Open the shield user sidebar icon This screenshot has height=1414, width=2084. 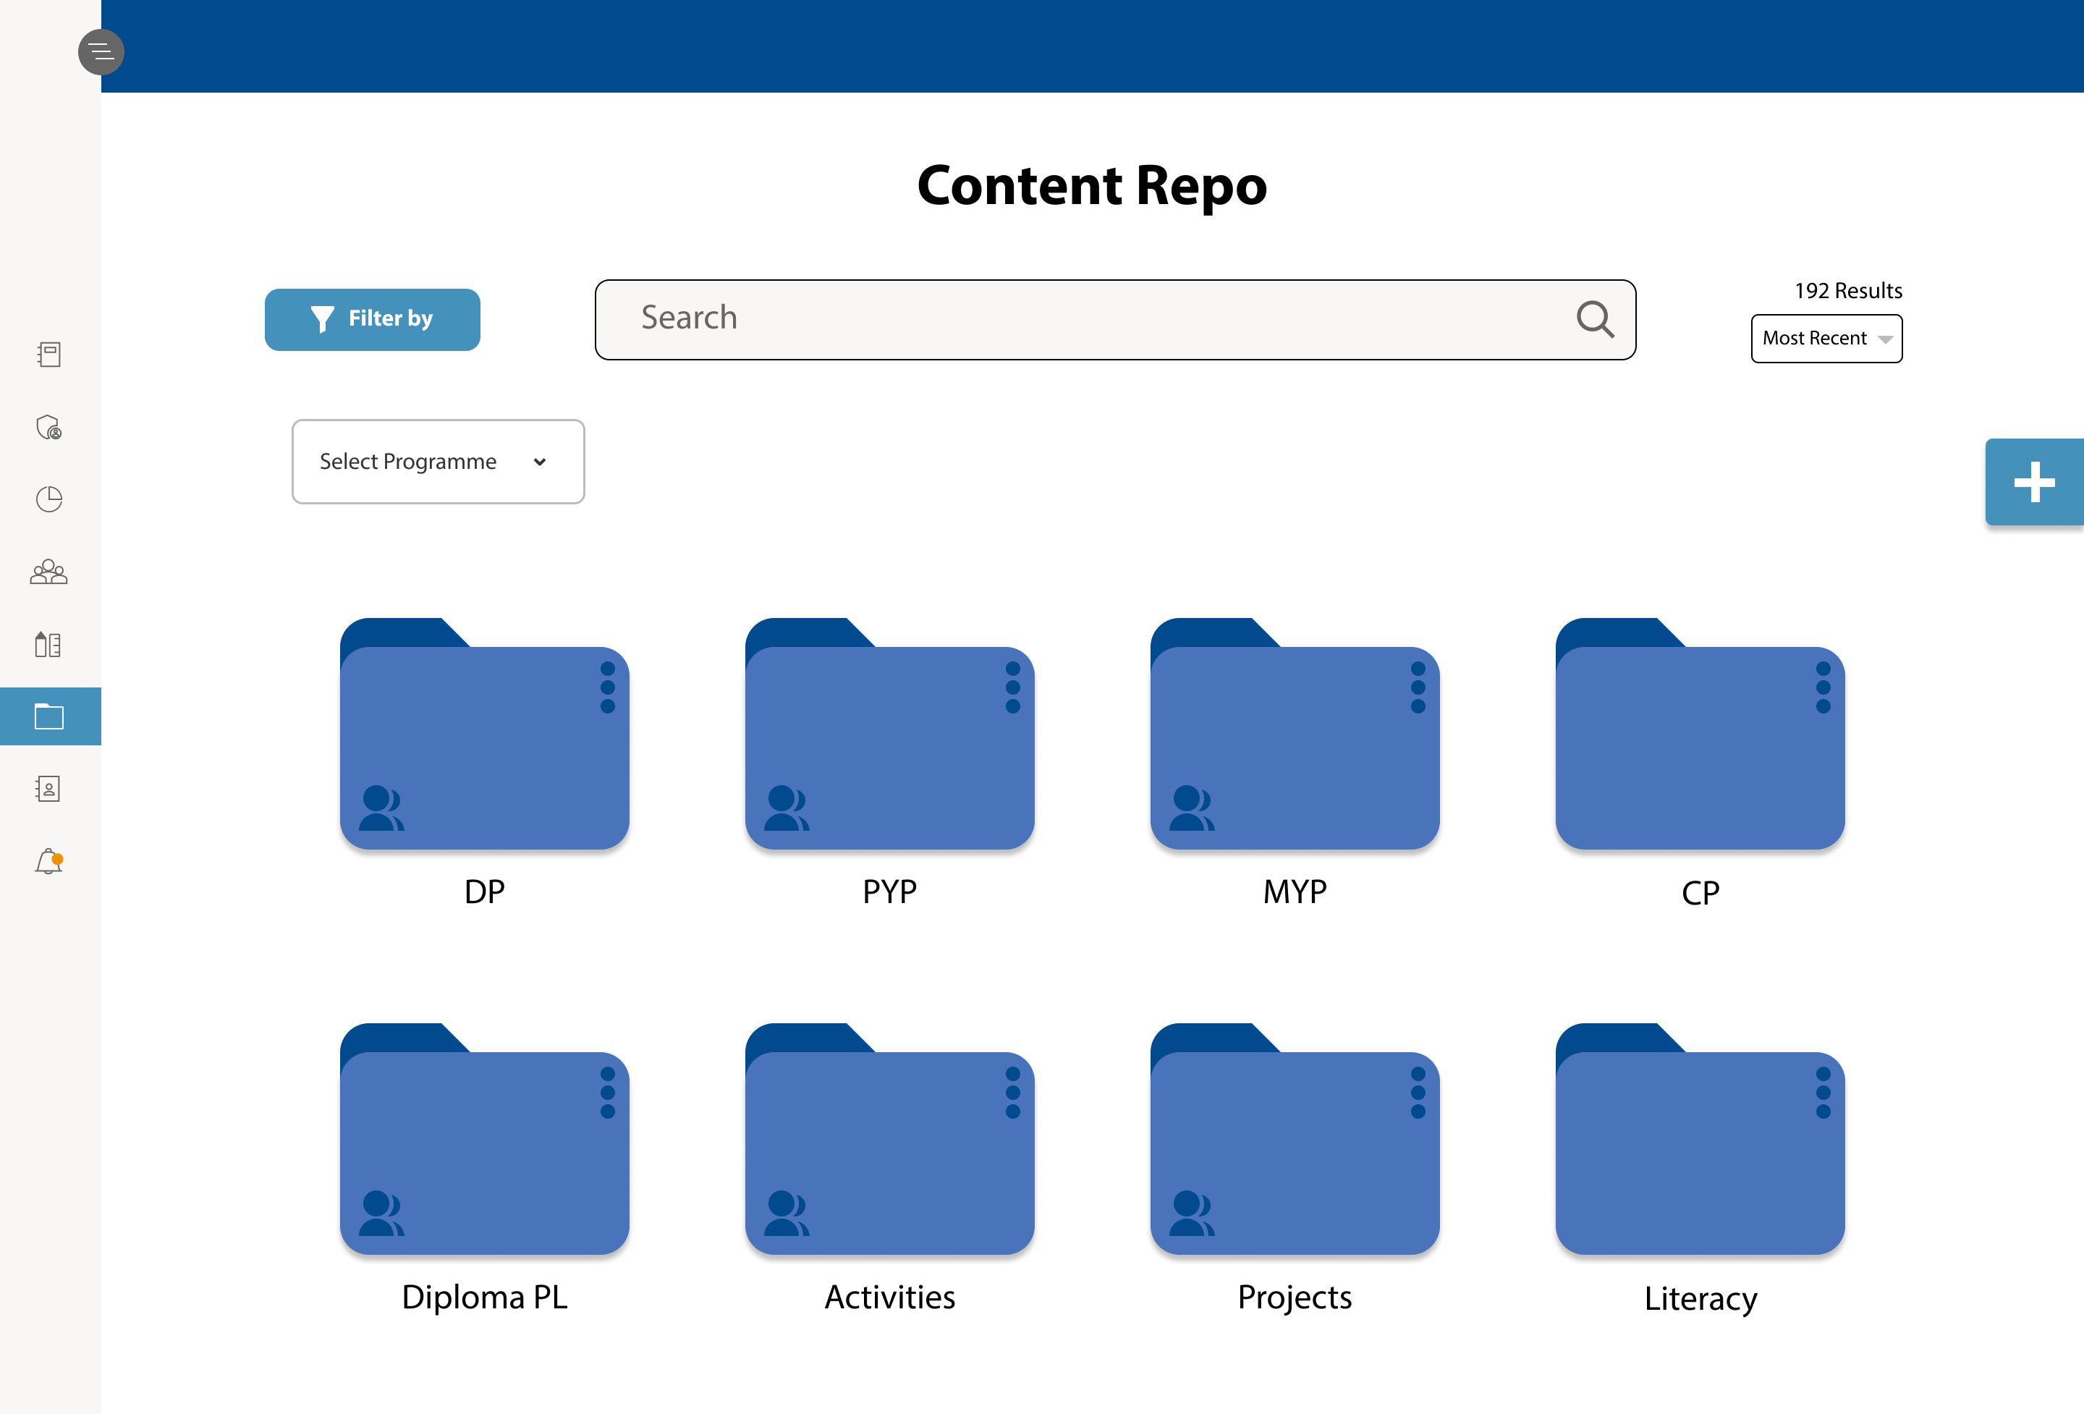click(x=49, y=428)
